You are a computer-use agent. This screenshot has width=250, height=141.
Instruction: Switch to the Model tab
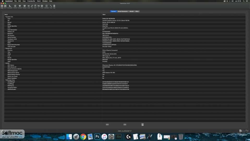click(132, 11)
